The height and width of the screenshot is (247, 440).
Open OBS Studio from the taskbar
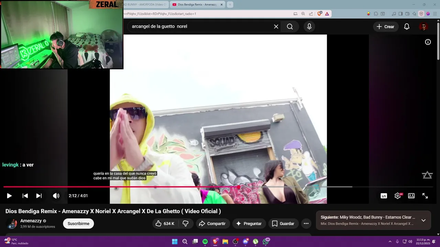pos(235,242)
